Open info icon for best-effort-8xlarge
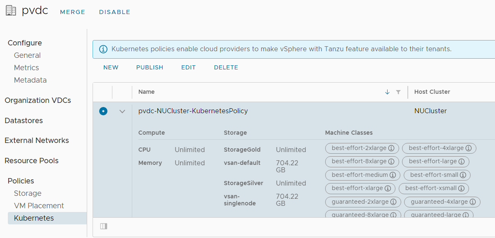The width and height of the screenshot is (495, 238). point(391,161)
